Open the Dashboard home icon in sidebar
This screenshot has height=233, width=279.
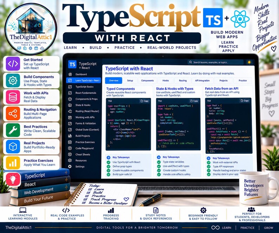point(70,74)
